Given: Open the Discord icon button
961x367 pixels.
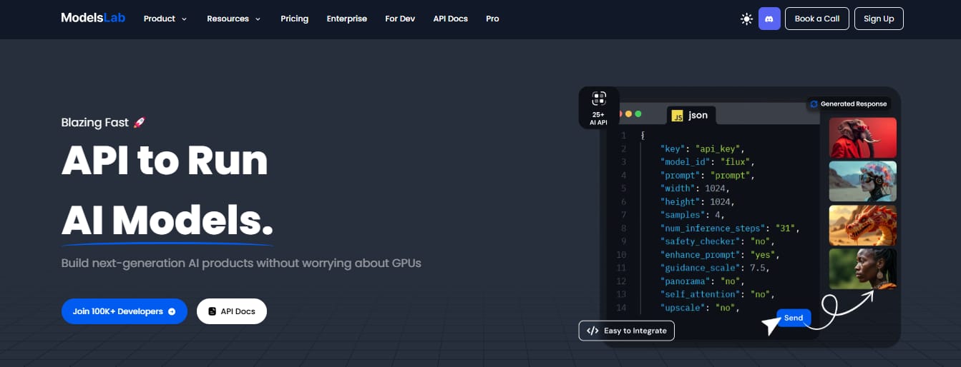Looking at the screenshot, I should pyautogui.click(x=769, y=19).
